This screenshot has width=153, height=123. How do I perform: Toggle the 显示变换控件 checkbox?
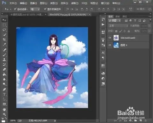point(45,9)
